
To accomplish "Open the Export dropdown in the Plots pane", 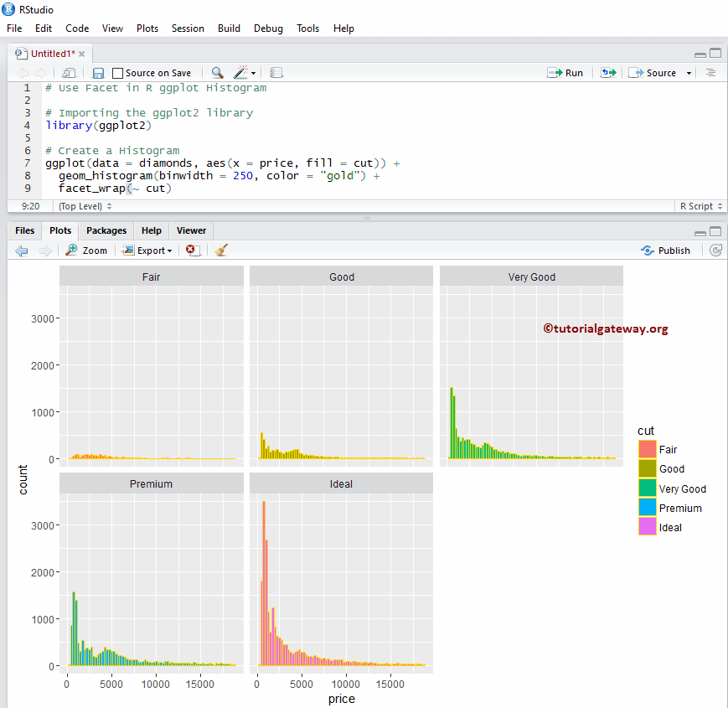I will click(x=147, y=250).
